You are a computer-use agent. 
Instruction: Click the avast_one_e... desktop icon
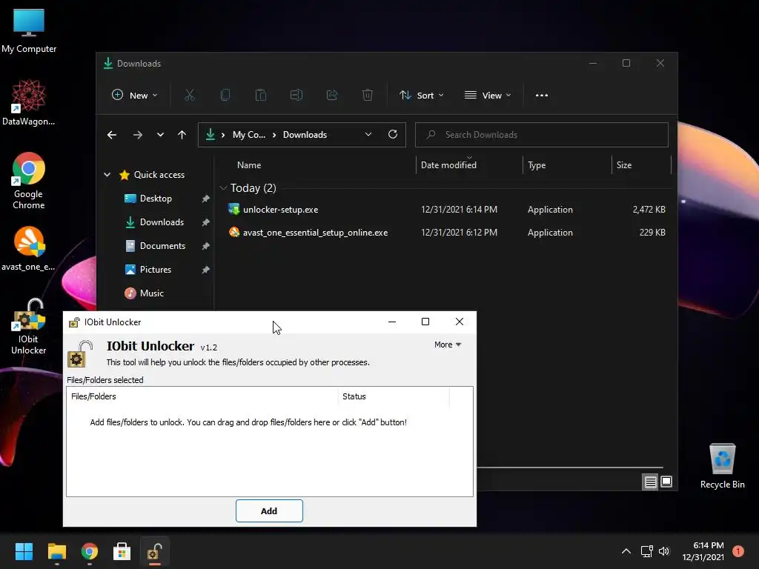point(29,249)
